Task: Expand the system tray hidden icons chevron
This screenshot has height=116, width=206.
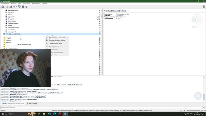Action: [183, 114]
